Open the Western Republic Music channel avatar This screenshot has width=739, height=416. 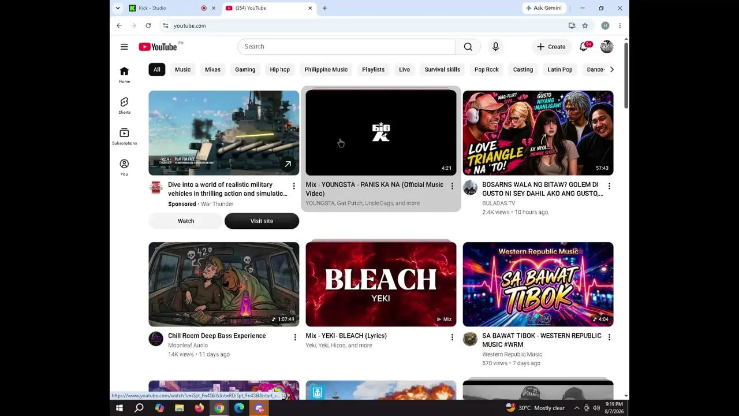[x=470, y=339]
